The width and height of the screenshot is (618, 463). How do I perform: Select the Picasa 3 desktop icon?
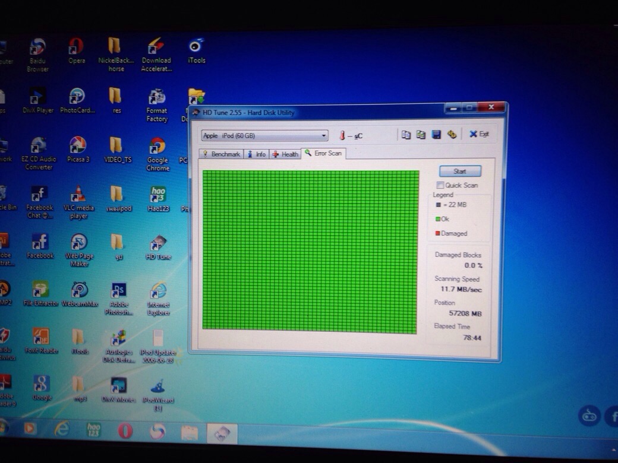77,145
